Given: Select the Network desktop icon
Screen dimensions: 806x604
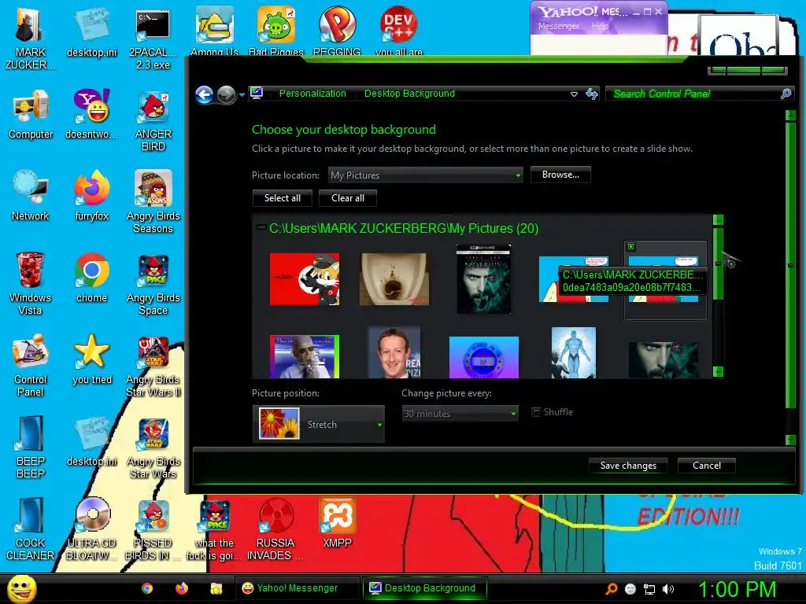Looking at the screenshot, I should (x=31, y=196).
